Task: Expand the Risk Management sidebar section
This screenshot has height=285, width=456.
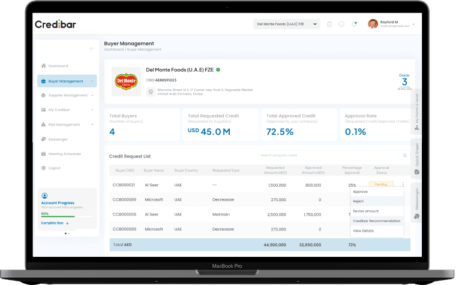Action: pos(64,125)
